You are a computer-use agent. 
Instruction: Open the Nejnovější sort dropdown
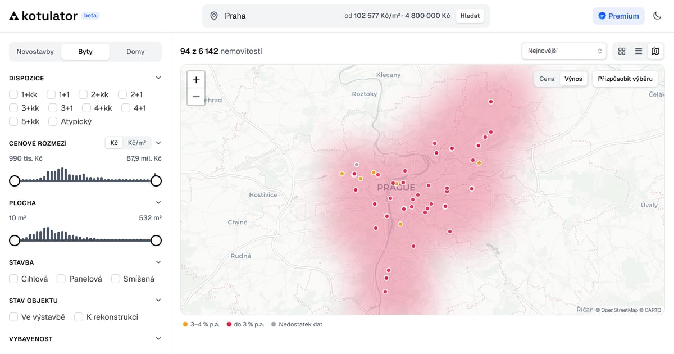tap(564, 51)
